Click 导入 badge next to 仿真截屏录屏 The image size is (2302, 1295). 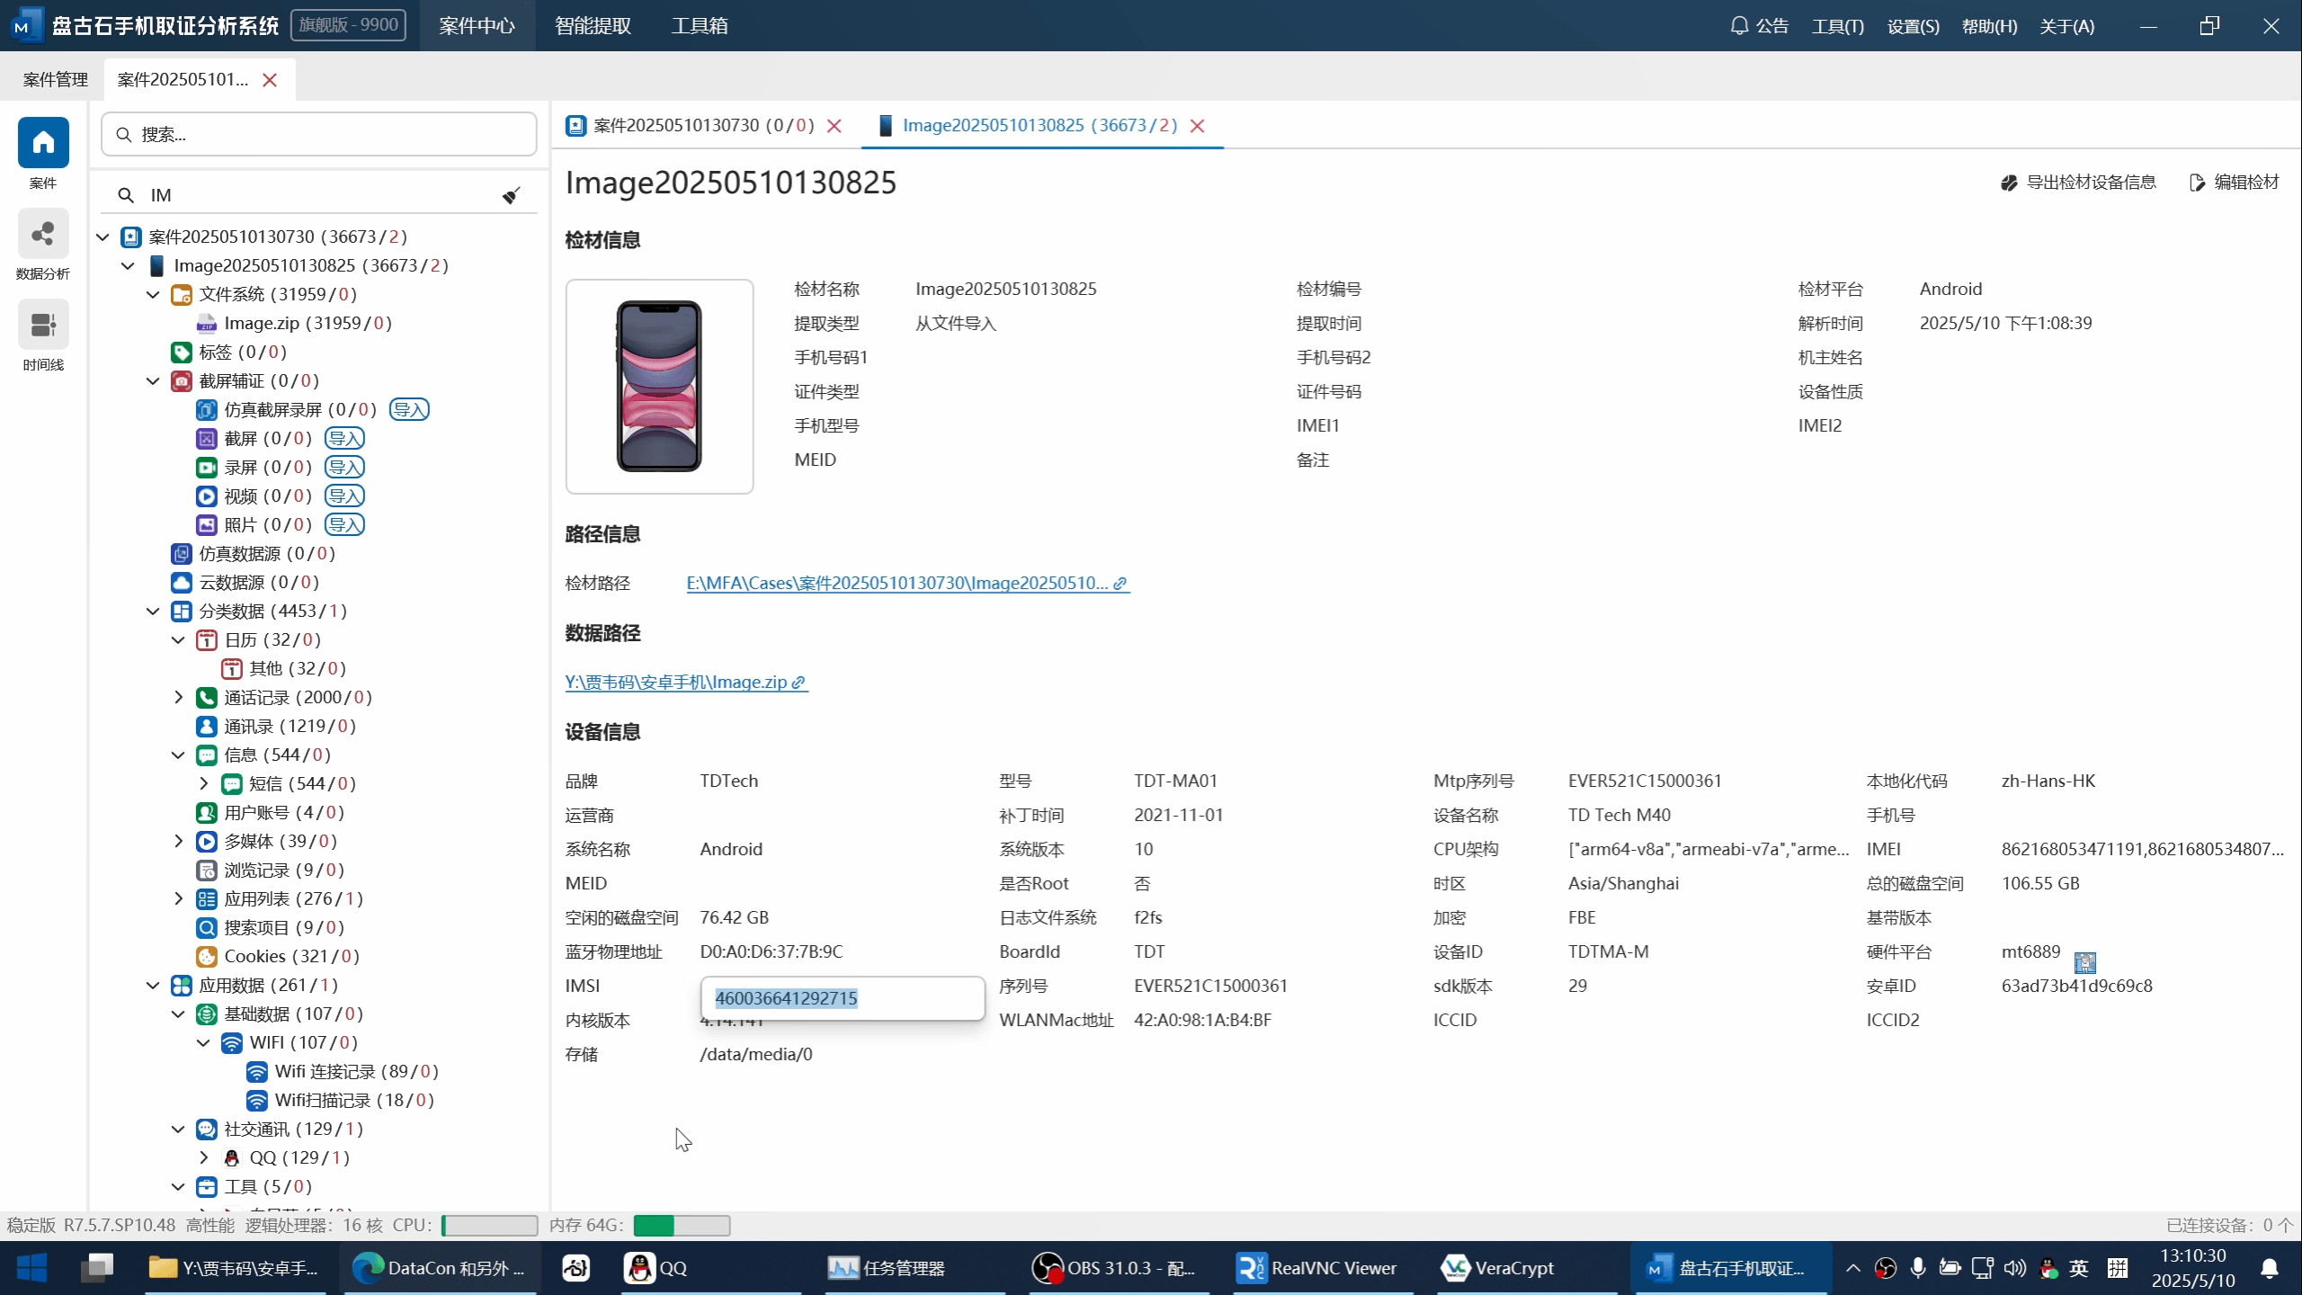[409, 409]
